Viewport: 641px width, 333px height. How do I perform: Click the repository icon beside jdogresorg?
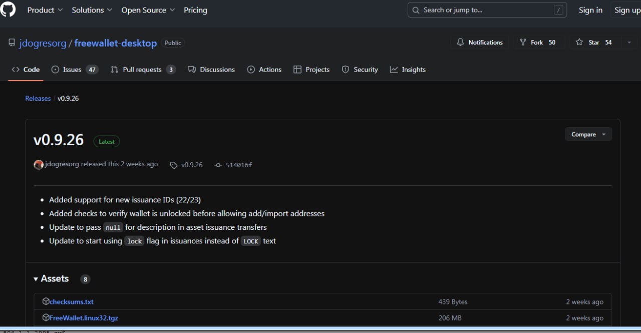coord(12,43)
